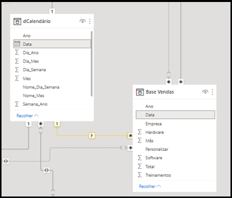Collapse dCalendário table with Recolher
Image resolution: width=232 pixels, height=198 pixels.
[27, 115]
